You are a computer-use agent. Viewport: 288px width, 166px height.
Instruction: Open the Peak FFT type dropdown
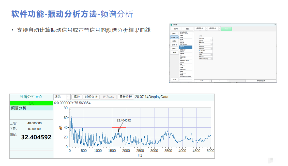211,55
